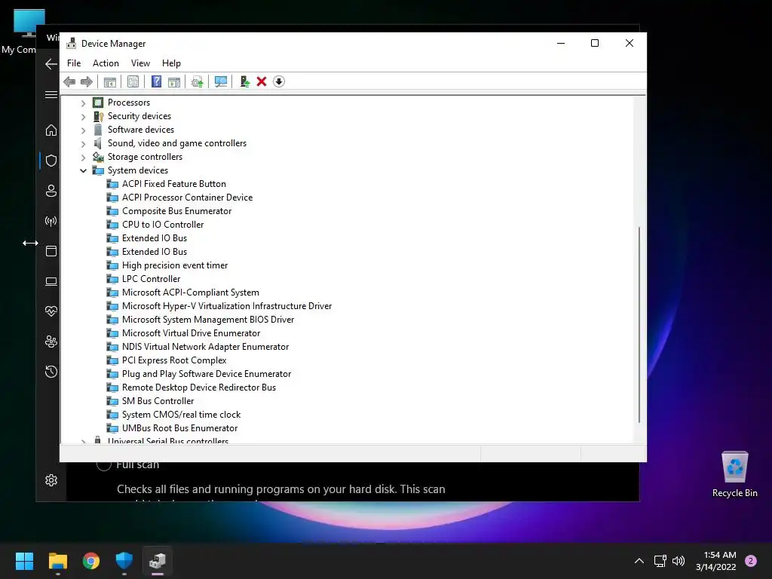Toggle the Show/Hide Console Tree toolbar icon
The width and height of the screenshot is (772, 579).
pos(110,81)
